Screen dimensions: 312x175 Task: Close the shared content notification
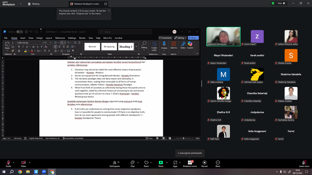pyautogui.click(x=109, y=11)
